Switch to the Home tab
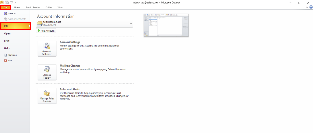Image resolution: width=314 pixels, height=133 pixels. click(17, 7)
